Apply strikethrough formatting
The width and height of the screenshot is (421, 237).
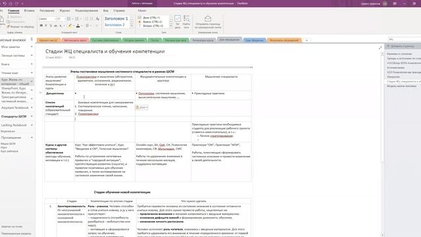coord(55,26)
